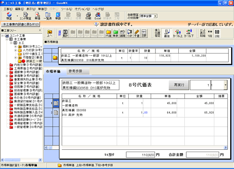Click the 印刷 printer icon
Screen dimensions: 234x169
tap(88, 16)
